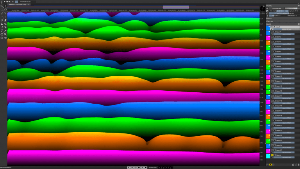Image resolution: width=300 pixels, height=169 pixels.
Task: Open the Composite View dropdown
Action: coord(277,9)
